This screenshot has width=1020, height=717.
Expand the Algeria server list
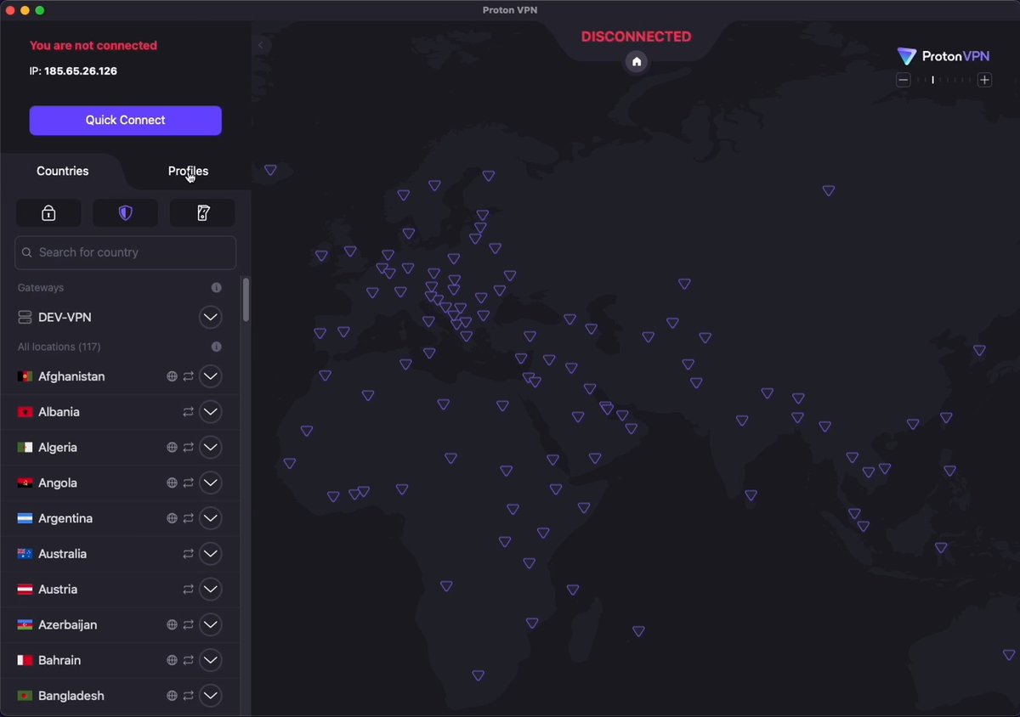click(x=210, y=448)
